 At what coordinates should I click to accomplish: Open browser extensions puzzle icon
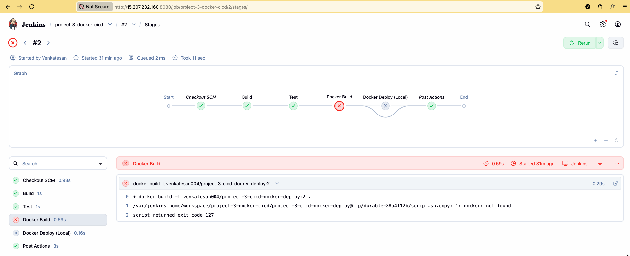coord(600,7)
